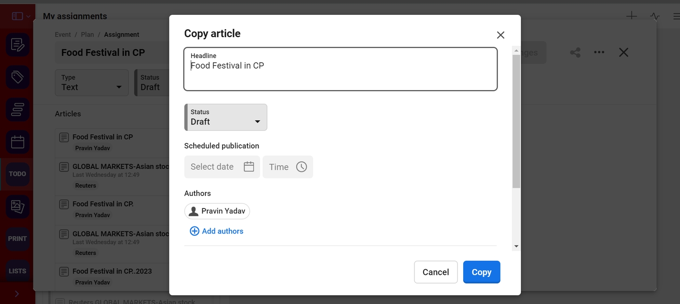Open the PRINT sidebar item

(x=18, y=239)
